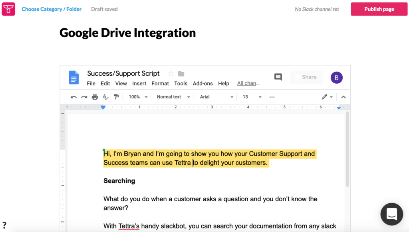The width and height of the screenshot is (409, 232).
Task: Open the Edit menu
Action: (105, 84)
